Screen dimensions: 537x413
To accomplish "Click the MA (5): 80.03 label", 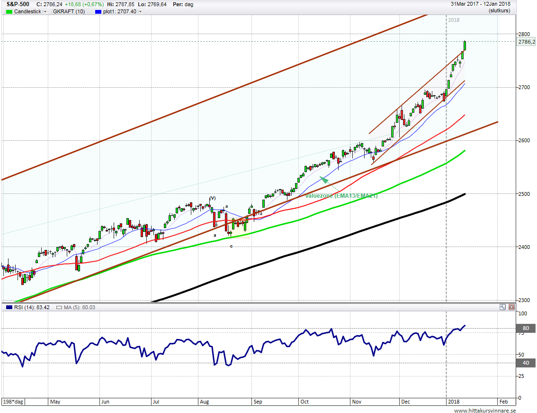I will [x=80, y=307].
